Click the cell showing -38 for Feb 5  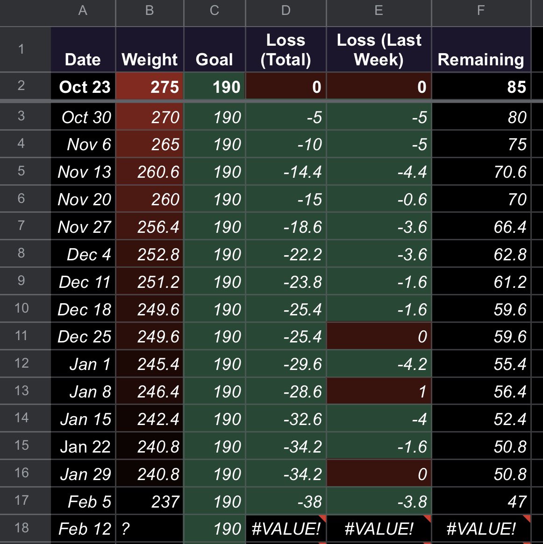click(285, 501)
